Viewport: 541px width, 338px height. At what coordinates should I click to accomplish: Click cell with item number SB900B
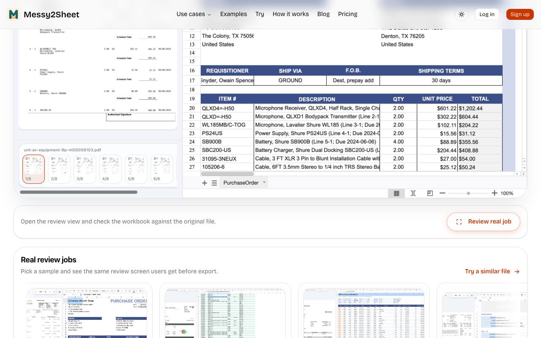point(227,142)
